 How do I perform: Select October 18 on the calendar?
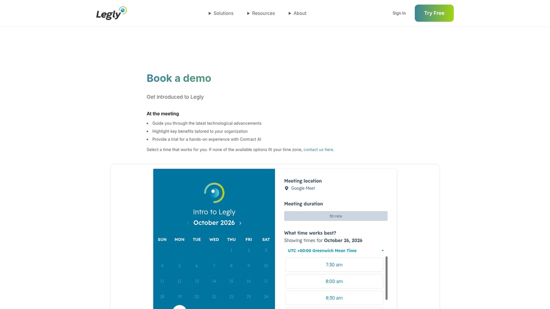tap(162, 297)
